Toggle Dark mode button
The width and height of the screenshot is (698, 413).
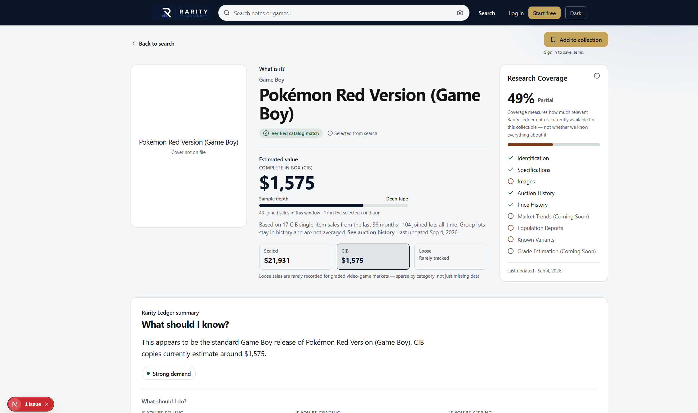coord(576,13)
